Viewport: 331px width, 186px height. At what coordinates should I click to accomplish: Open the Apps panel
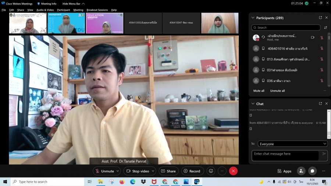[284, 171]
